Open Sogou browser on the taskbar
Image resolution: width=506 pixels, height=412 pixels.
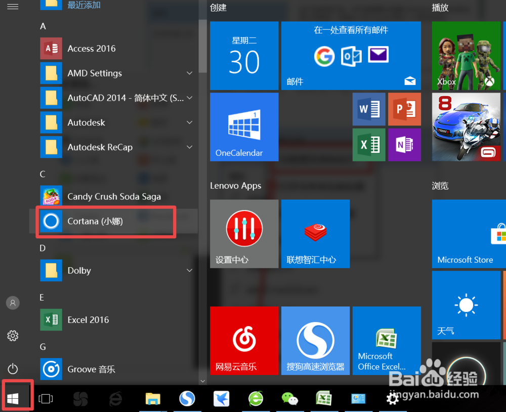pos(187,399)
